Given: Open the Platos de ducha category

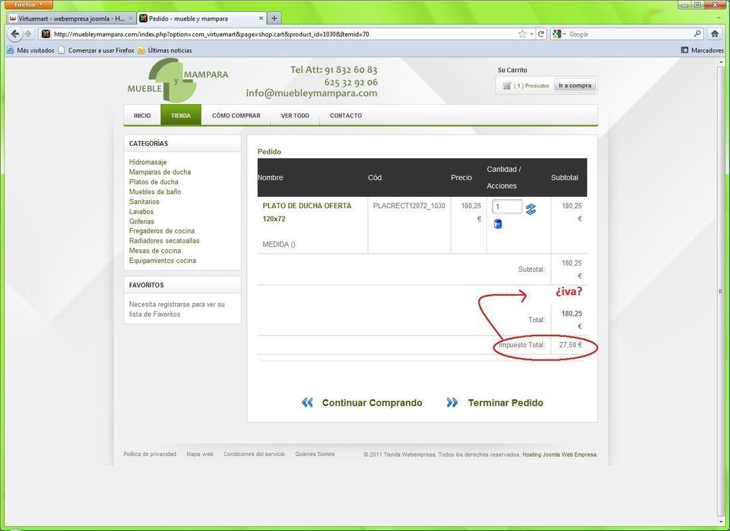Looking at the screenshot, I should click(154, 182).
